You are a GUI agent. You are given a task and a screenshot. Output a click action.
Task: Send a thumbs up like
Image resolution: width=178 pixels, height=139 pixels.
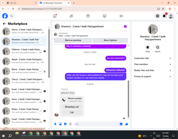(127, 124)
